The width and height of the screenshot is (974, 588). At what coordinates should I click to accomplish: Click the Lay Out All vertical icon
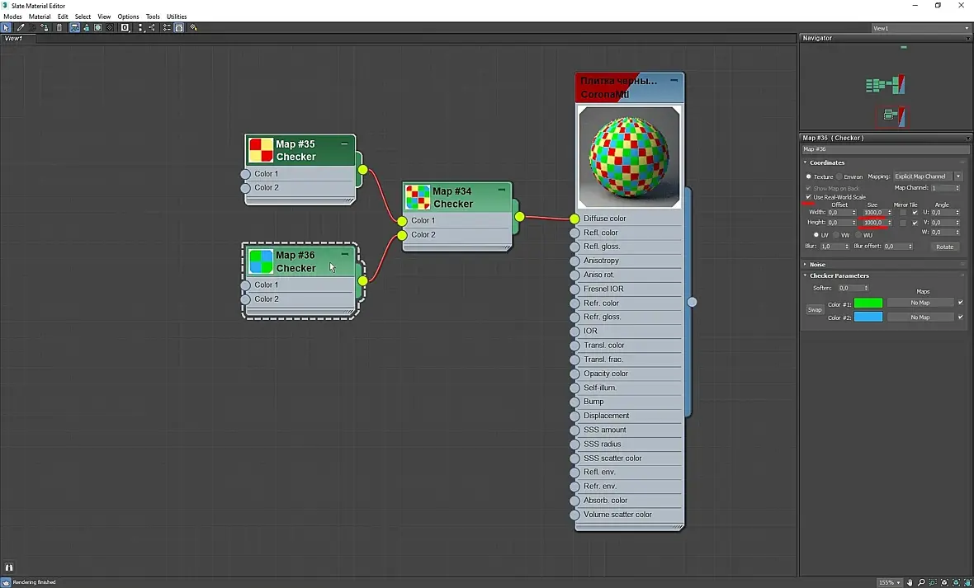click(x=140, y=27)
